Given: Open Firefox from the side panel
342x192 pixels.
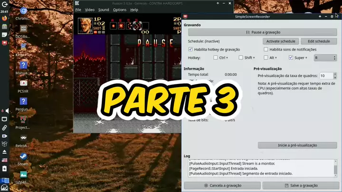Looking at the screenshot, I should click(x=4, y=18).
